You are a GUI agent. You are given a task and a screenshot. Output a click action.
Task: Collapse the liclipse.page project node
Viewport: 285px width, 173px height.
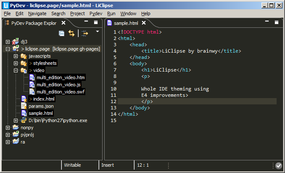click(x=8, y=49)
